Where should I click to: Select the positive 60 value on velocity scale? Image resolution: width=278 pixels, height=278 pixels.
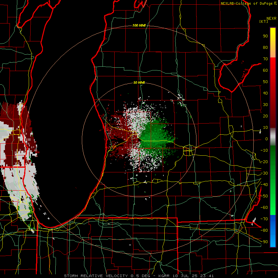pos(265,70)
